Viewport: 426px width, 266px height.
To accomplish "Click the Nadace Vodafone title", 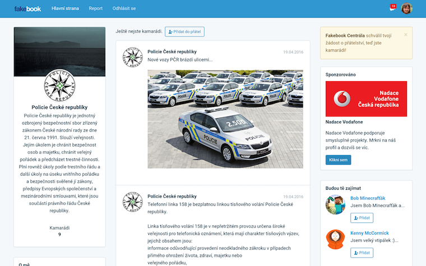I will pyautogui.click(x=344, y=122).
